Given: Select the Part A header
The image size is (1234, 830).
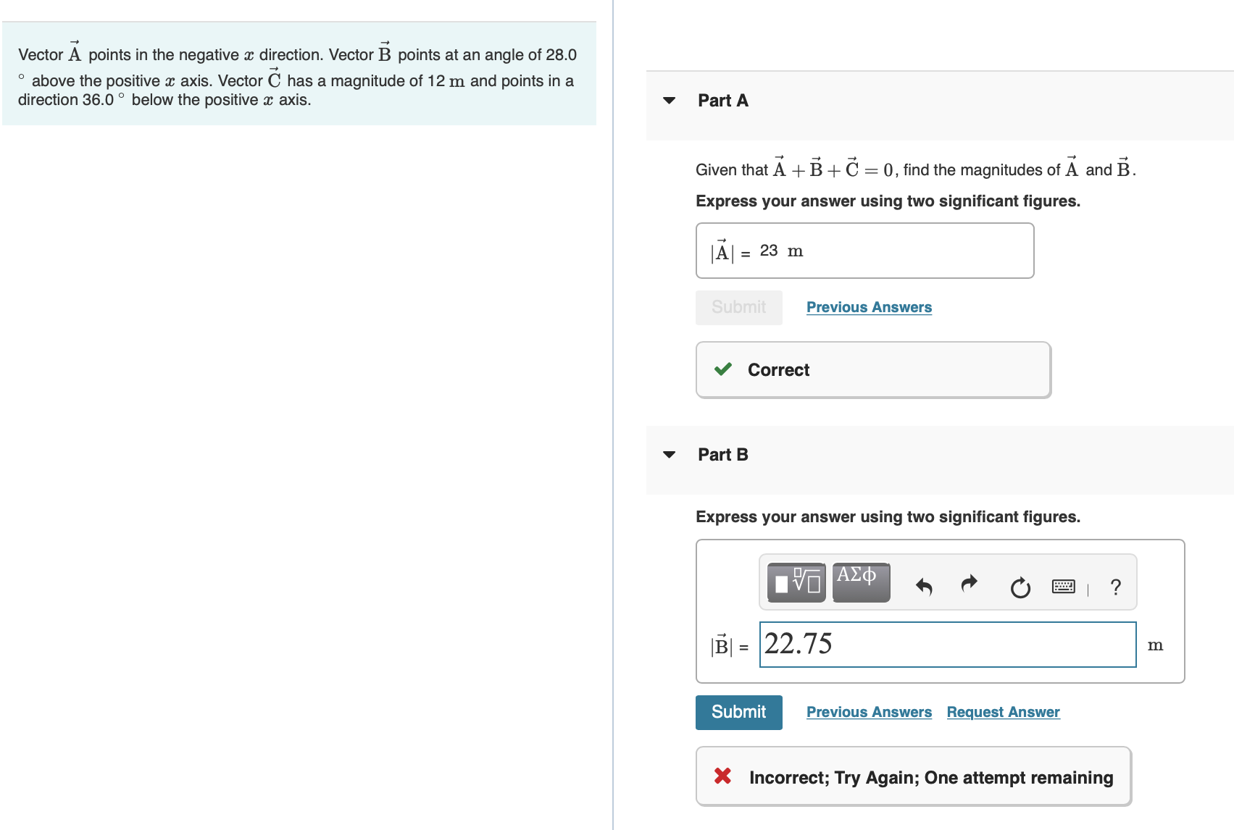Looking at the screenshot, I should coord(722,101).
